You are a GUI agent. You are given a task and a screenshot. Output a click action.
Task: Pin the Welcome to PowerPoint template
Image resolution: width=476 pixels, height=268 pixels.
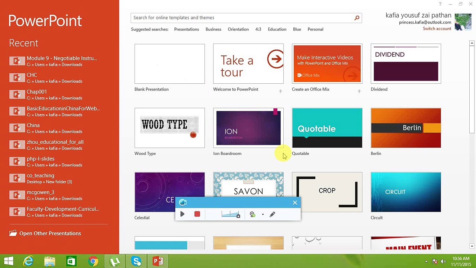pos(280,91)
